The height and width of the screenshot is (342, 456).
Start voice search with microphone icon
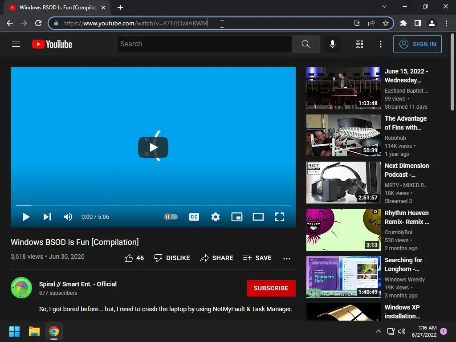[x=332, y=44]
